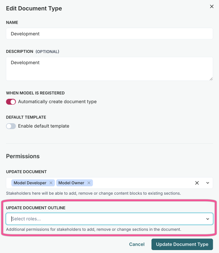This screenshot has width=219, height=253.
Task: Click the Permissions section heading
Action: 23,156
